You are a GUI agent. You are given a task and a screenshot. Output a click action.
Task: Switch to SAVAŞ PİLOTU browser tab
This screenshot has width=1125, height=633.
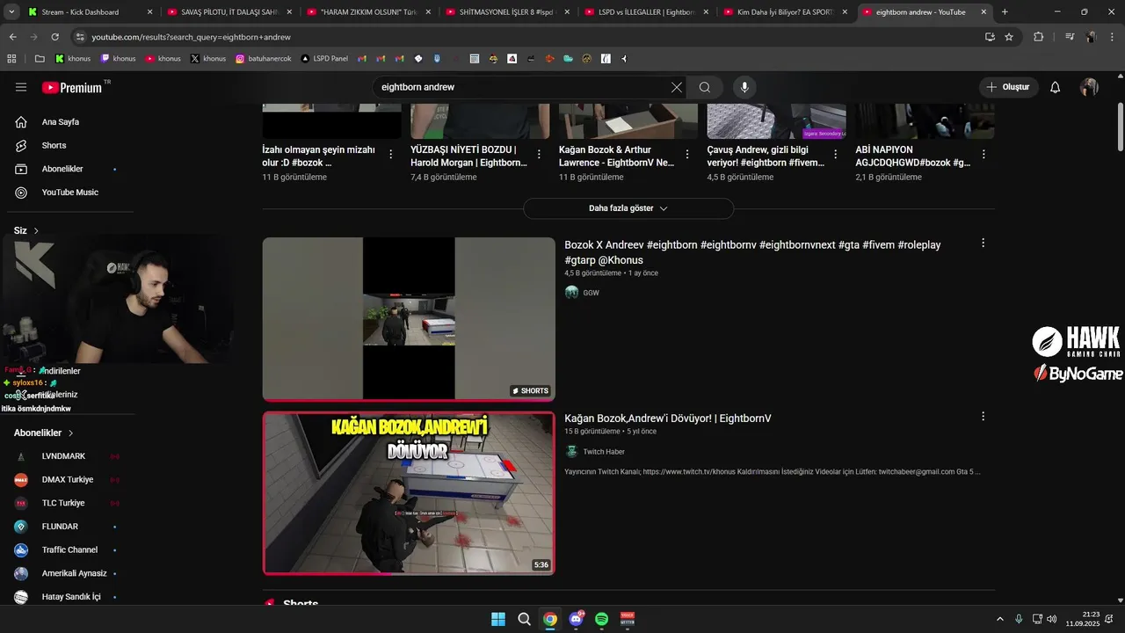click(229, 12)
